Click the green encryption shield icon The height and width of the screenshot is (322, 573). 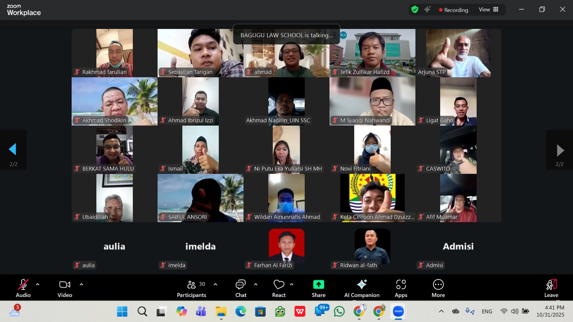pyautogui.click(x=415, y=10)
